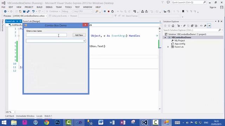Toggle a bookmark on current line

point(183,12)
